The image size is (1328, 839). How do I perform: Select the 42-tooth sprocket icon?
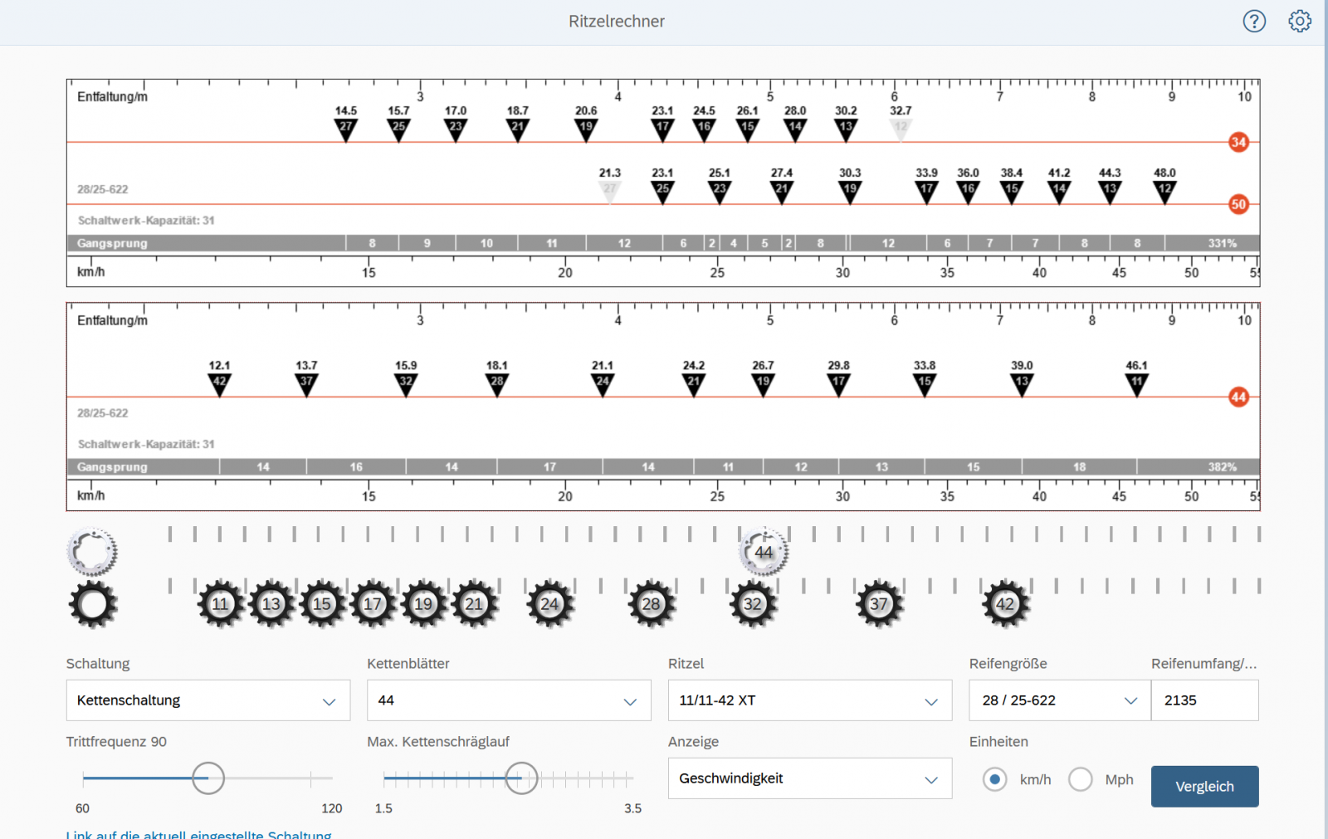click(x=1005, y=604)
